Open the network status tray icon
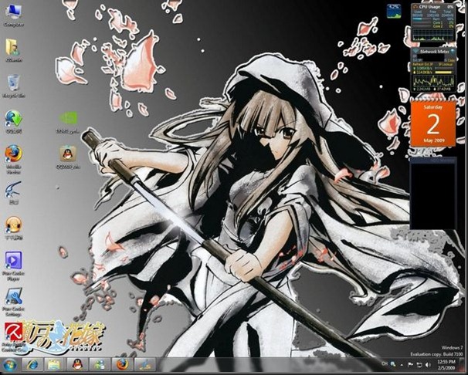Screen dimensions: 468x375 tap(419, 364)
